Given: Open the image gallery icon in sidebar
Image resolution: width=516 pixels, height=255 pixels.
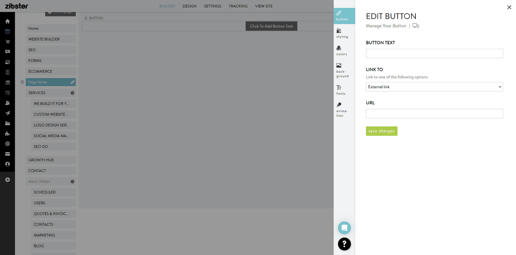Looking at the screenshot, I should coord(7,62).
